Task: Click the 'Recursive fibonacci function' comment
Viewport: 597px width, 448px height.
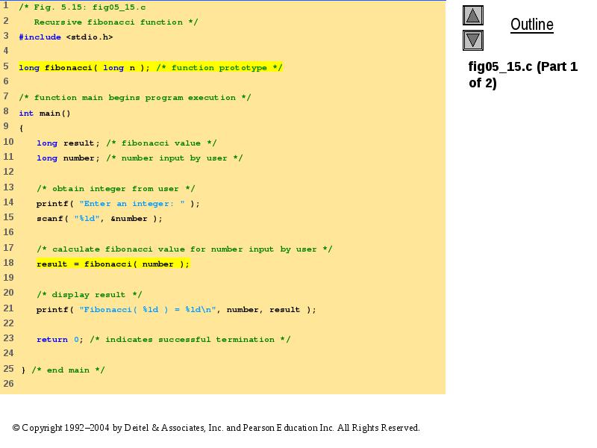Action: pos(116,22)
